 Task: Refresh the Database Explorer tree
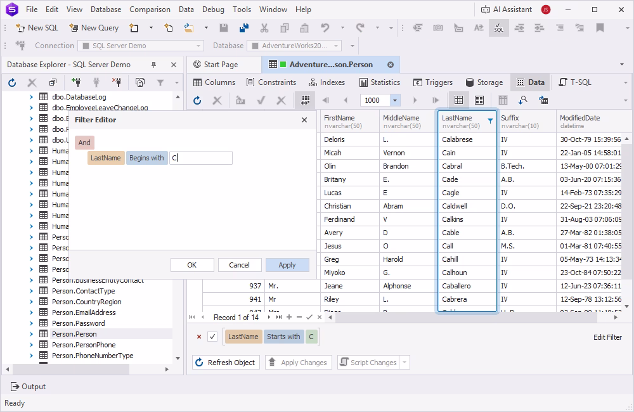click(x=11, y=82)
